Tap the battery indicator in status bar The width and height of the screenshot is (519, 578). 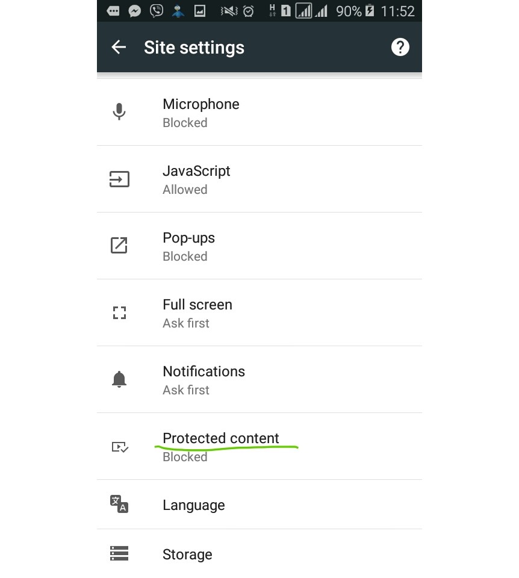370,11
